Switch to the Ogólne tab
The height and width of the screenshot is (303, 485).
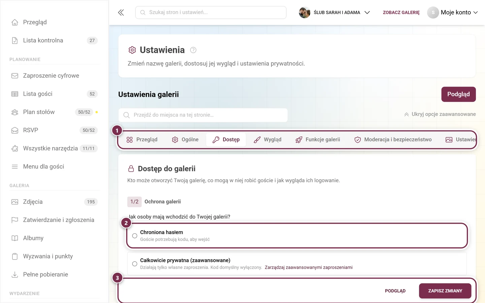click(x=185, y=140)
